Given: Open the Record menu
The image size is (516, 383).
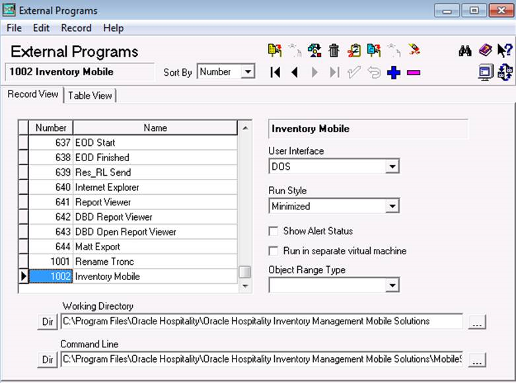Looking at the screenshot, I should 76,28.
